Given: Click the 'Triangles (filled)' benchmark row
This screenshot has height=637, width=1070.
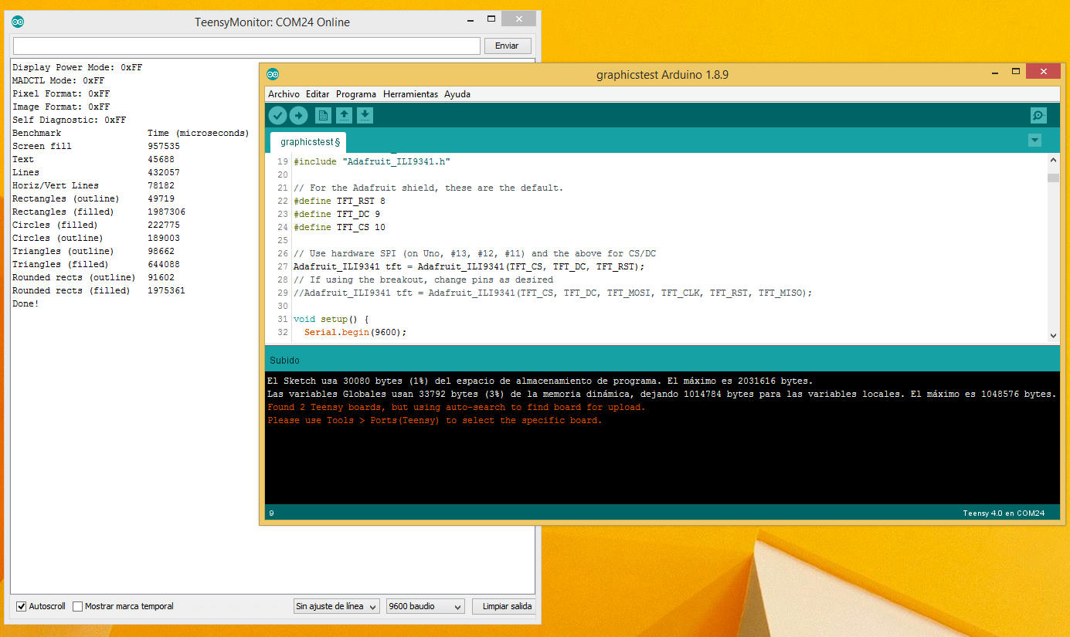Looking at the screenshot, I should [96, 264].
